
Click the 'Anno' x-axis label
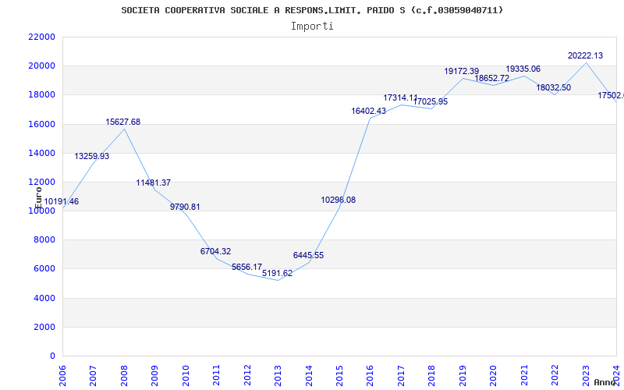605,382
